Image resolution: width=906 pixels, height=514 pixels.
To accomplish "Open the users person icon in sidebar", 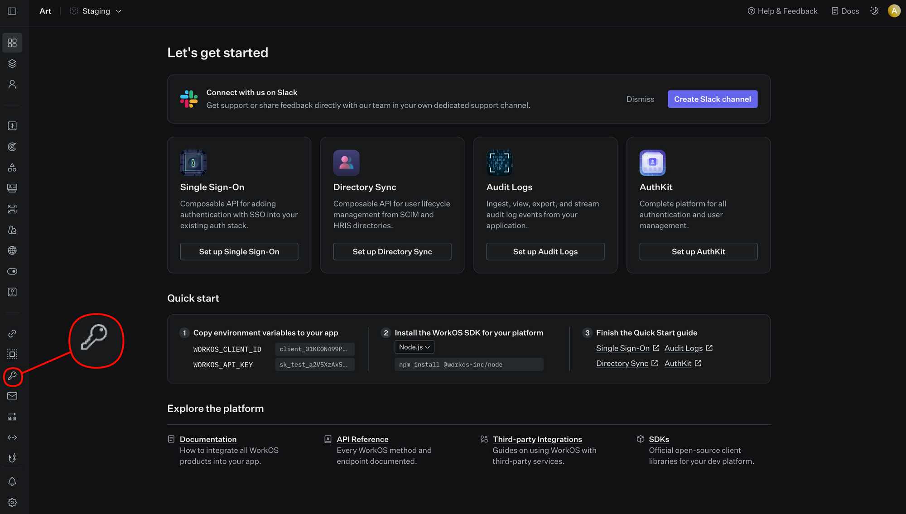I will pos(12,84).
